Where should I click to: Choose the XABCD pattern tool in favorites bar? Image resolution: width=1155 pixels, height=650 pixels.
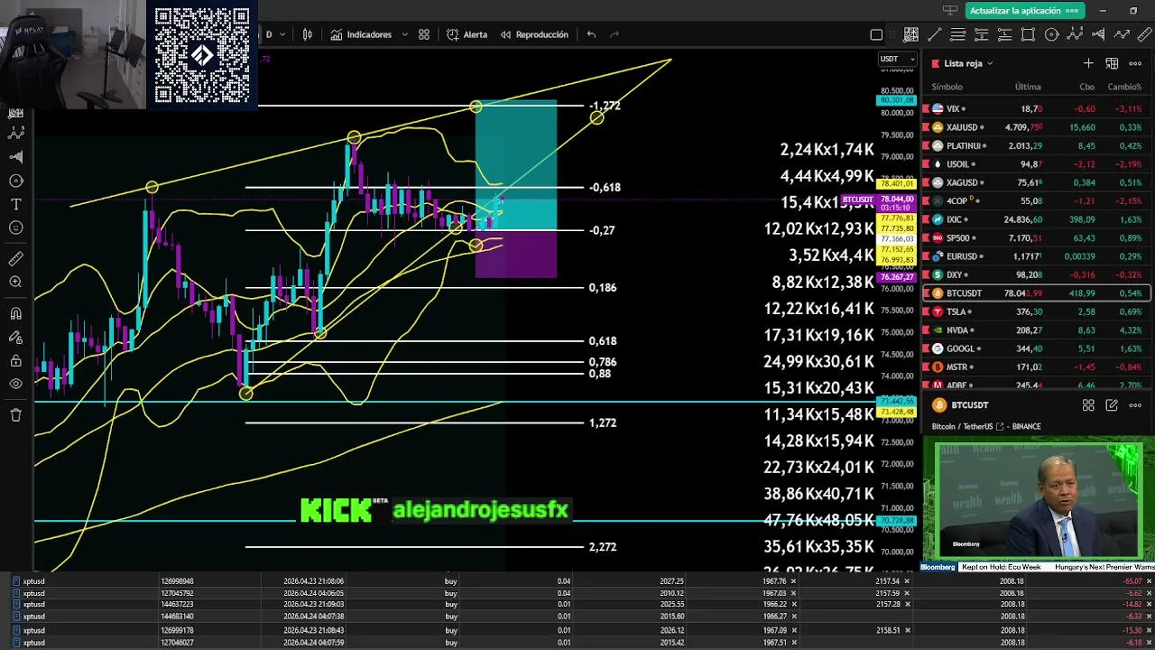pyautogui.click(x=1075, y=34)
